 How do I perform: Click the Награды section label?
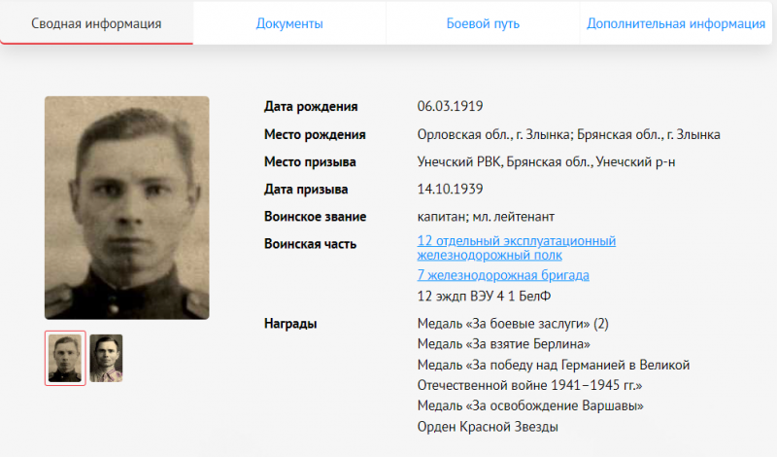pos(290,324)
